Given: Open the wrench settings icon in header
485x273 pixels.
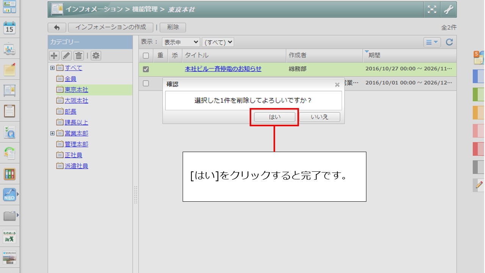Looking at the screenshot, I should click(x=449, y=9).
